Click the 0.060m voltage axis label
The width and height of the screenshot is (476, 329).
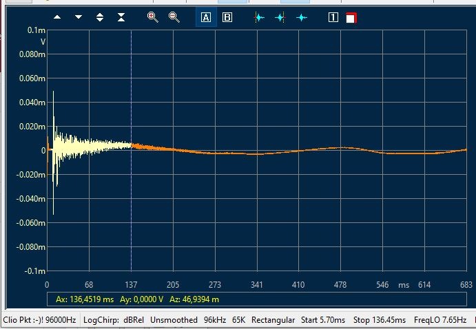coord(32,78)
